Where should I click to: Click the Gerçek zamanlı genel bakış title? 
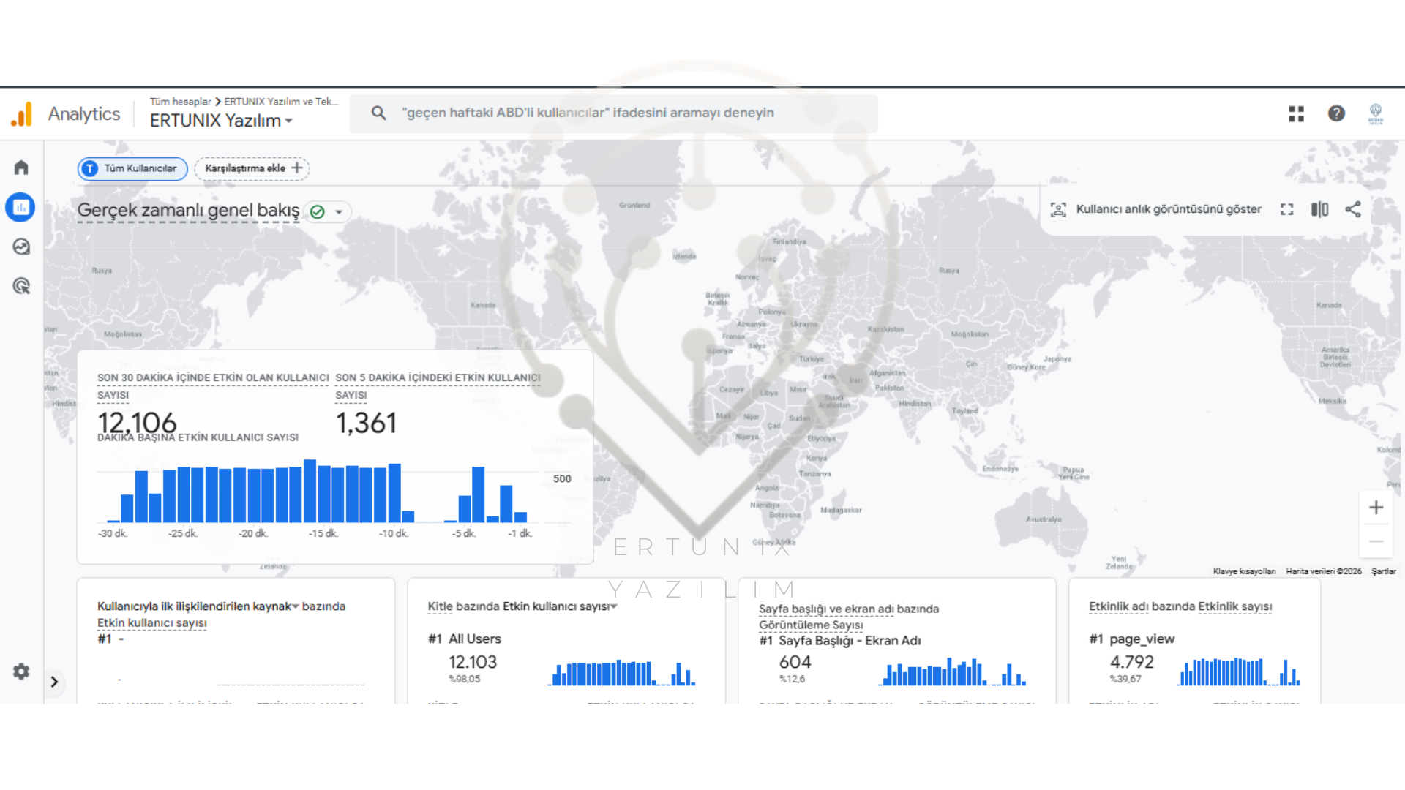pyautogui.click(x=188, y=211)
